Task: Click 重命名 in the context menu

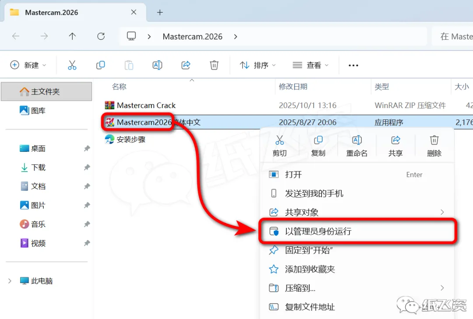Action: click(357, 146)
